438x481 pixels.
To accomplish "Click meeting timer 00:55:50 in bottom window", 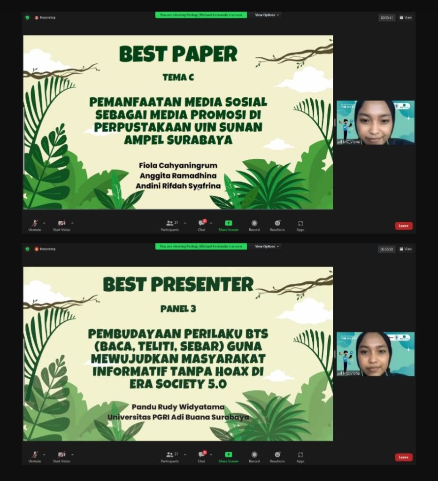I will coord(386,249).
